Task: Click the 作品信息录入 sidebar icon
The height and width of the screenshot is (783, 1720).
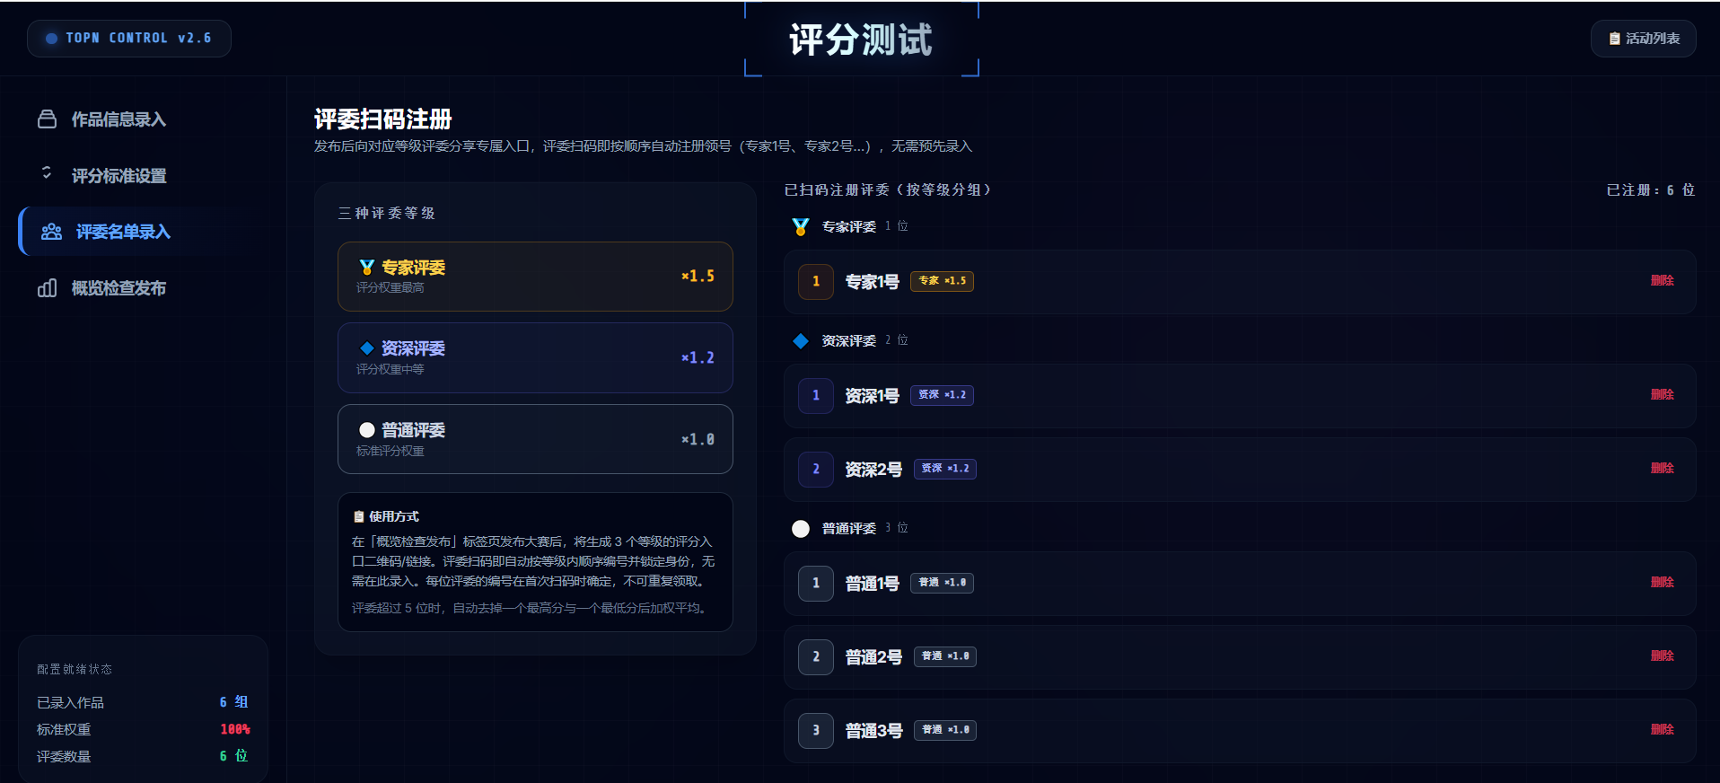Action: coord(47,119)
